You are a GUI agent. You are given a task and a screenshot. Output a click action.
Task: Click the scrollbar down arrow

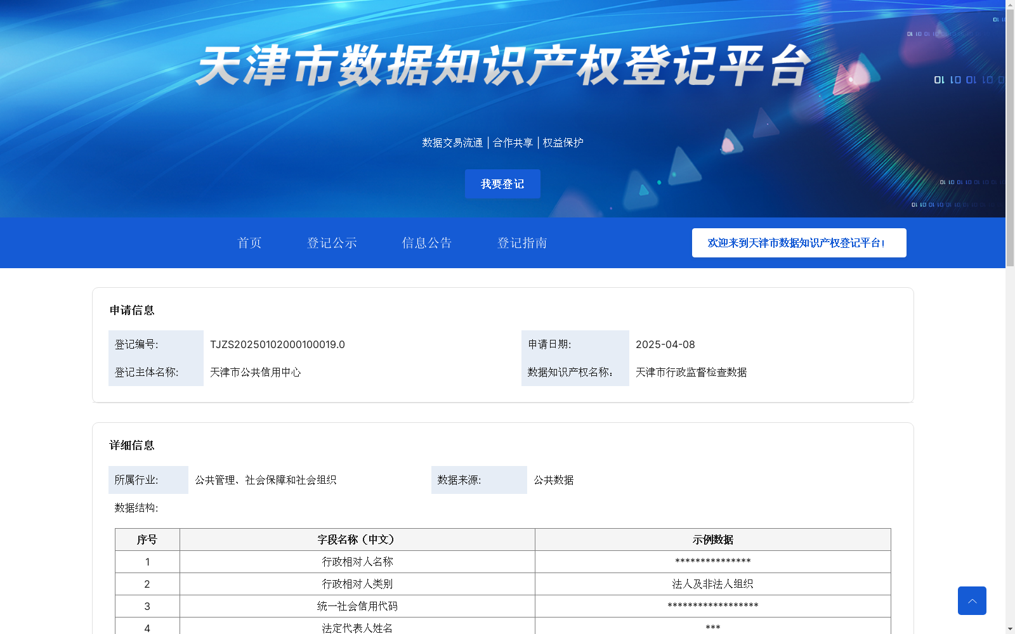(x=1010, y=629)
